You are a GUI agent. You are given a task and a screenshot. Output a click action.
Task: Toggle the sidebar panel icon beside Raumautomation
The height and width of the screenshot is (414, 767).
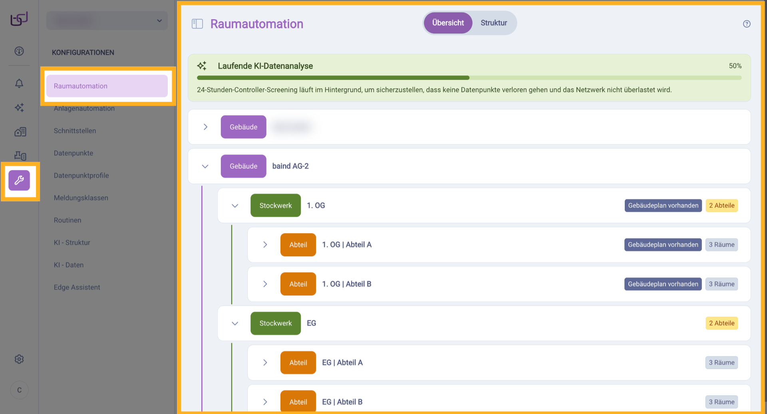(197, 24)
